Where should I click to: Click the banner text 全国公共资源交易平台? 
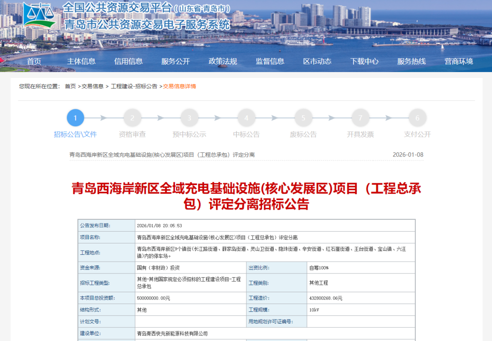pos(118,8)
